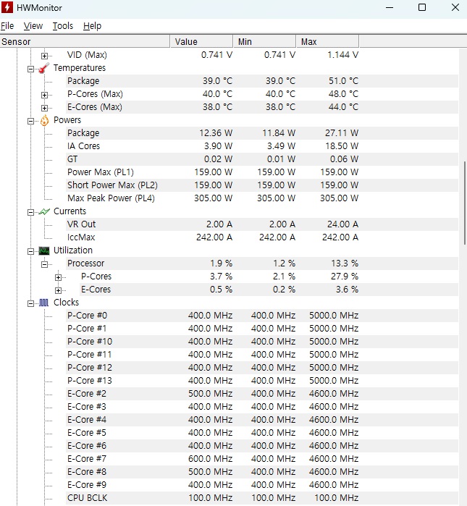This screenshot has width=467, height=506.
Task: Close the HWMonitor window
Action: [x=455, y=7]
